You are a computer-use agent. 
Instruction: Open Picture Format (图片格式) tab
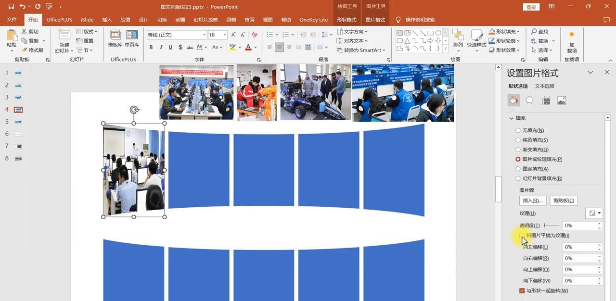(375, 20)
